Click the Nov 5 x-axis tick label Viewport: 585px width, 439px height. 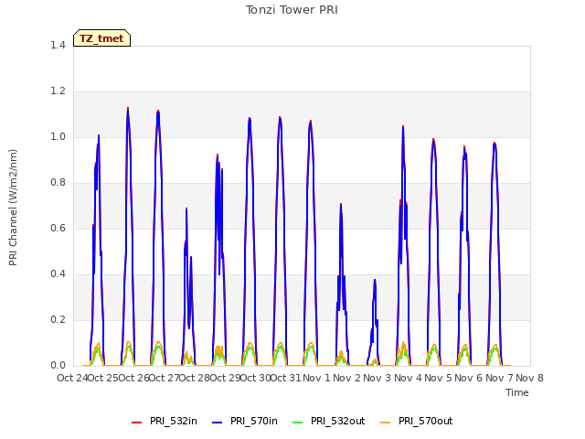pyautogui.click(x=438, y=378)
